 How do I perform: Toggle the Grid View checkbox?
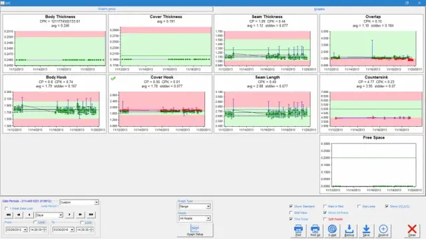(291, 212)
